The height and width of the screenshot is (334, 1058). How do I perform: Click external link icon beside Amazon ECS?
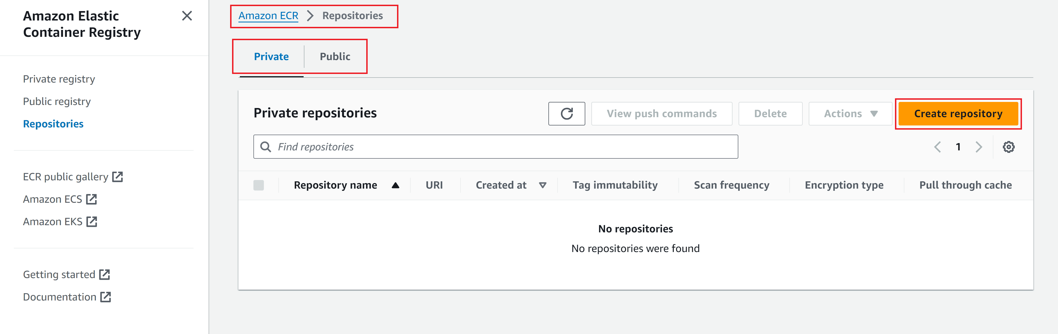tap(91, 199)
